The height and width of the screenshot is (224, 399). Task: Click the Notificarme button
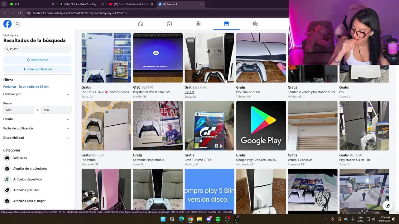pos(37,60)
